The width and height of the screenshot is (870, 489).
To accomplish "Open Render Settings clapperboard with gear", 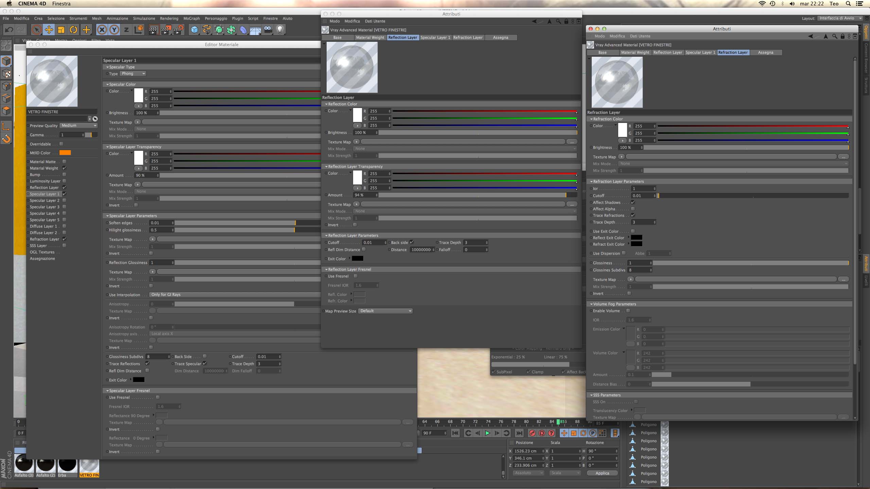I will click(178, 30).
